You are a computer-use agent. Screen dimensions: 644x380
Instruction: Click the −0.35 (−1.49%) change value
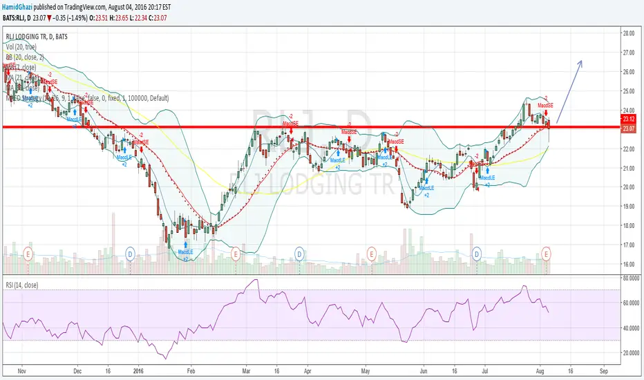click(x=70, y=18)
